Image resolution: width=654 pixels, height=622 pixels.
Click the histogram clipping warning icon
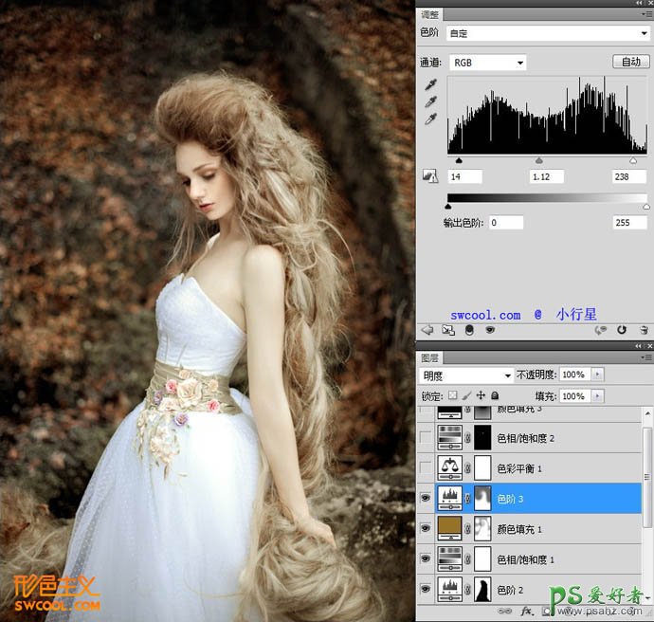(x=429, y=176)
